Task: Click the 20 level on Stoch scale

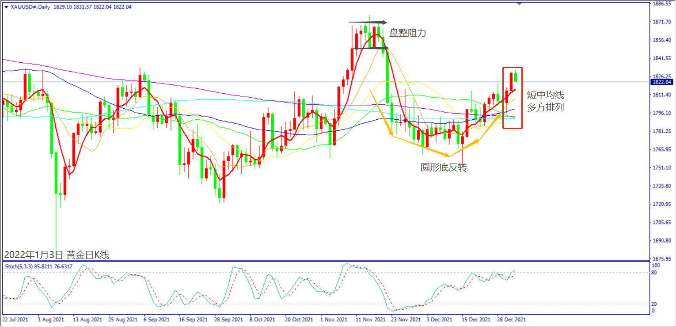Action: [654, 304]
